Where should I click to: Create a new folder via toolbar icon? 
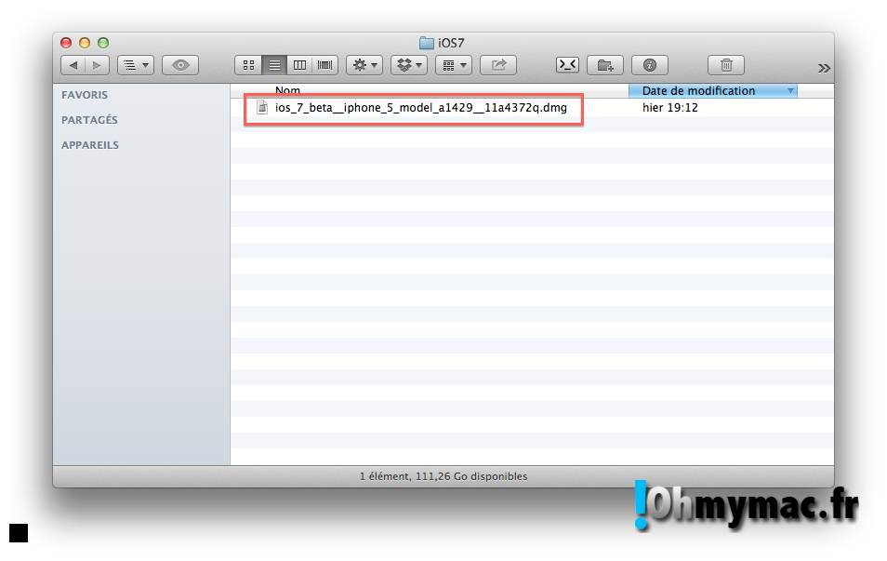605,65
